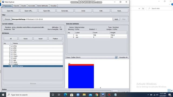Apply the InterquartileRange filter
Screen dimensions: 173x97
point(116,19)
